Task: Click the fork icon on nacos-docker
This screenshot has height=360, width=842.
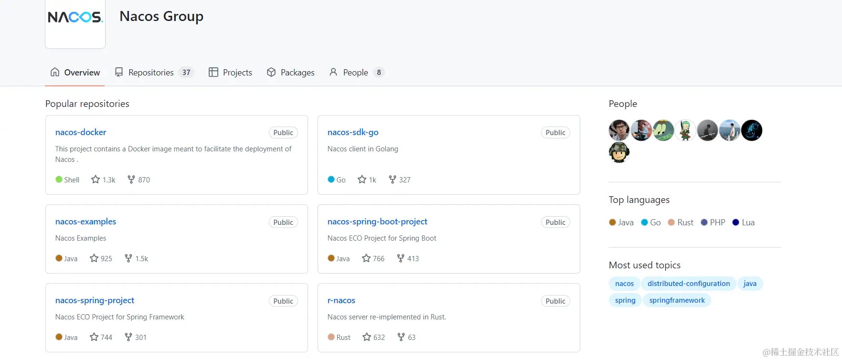Action: click(131, 180)
